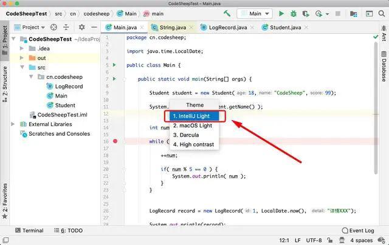Choose IntelliJ Light theme
This screenshot has width=389, height=245.
point(194,116)
